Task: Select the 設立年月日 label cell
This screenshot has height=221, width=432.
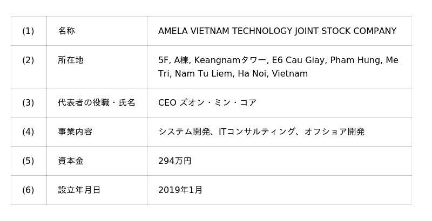Action: 79,190
